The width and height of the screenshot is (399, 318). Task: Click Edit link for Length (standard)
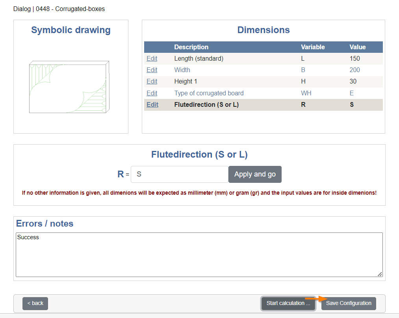(152, 59)
